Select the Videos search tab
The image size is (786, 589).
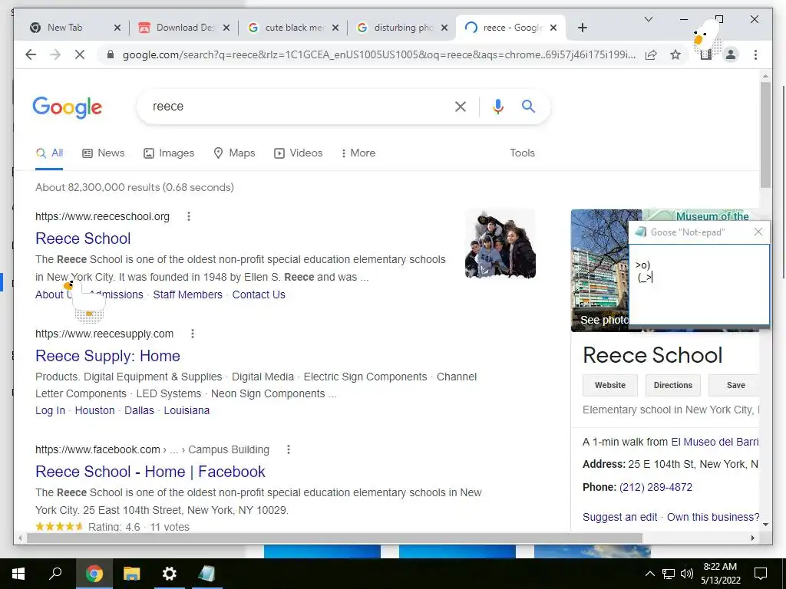tap(299, 153)
